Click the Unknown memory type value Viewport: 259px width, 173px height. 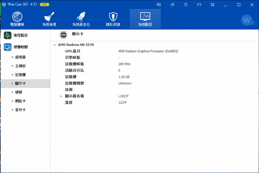(125, 83)
